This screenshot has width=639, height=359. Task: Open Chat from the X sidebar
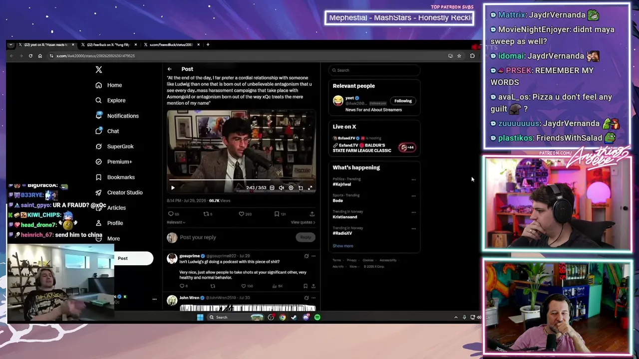(x=107, y=131)
